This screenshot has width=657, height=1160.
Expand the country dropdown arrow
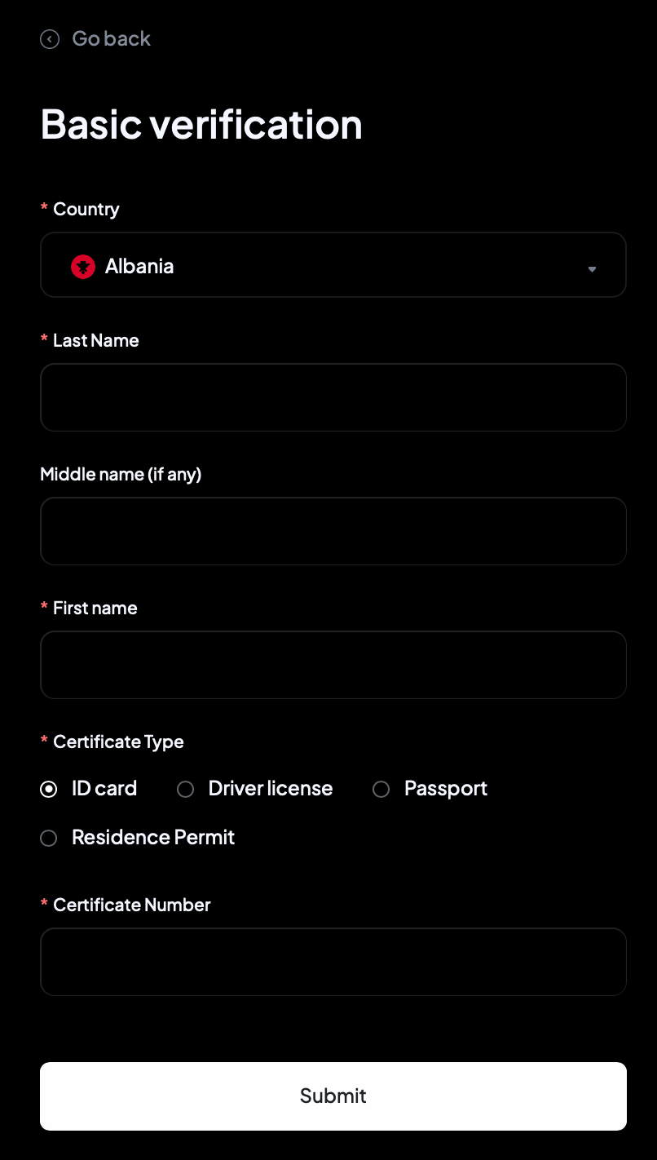pyautogui.click(x=593, y=269)
